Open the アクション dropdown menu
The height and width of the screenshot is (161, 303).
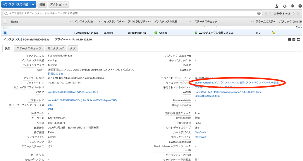click(58, 5)
